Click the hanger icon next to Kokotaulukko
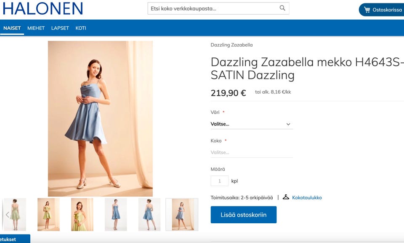 tap(286, 197)
